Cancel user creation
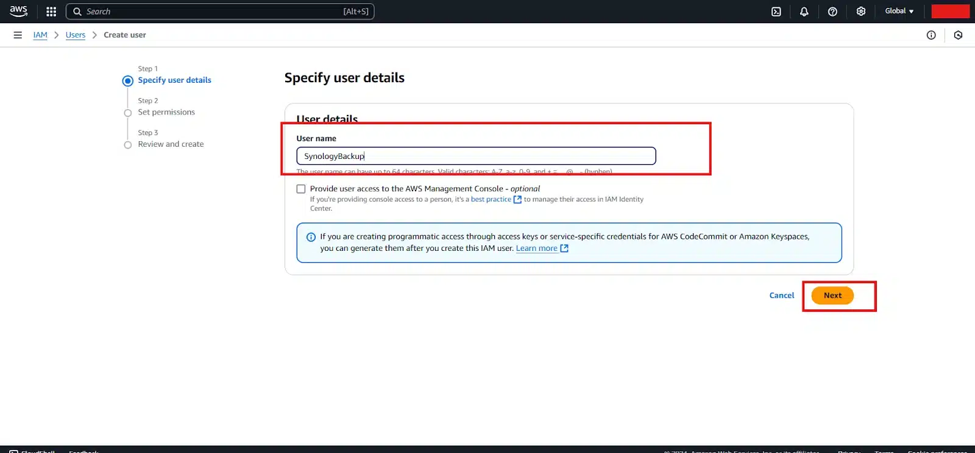The height and width of the screenshot is (453, 975). tap(781, 295)
